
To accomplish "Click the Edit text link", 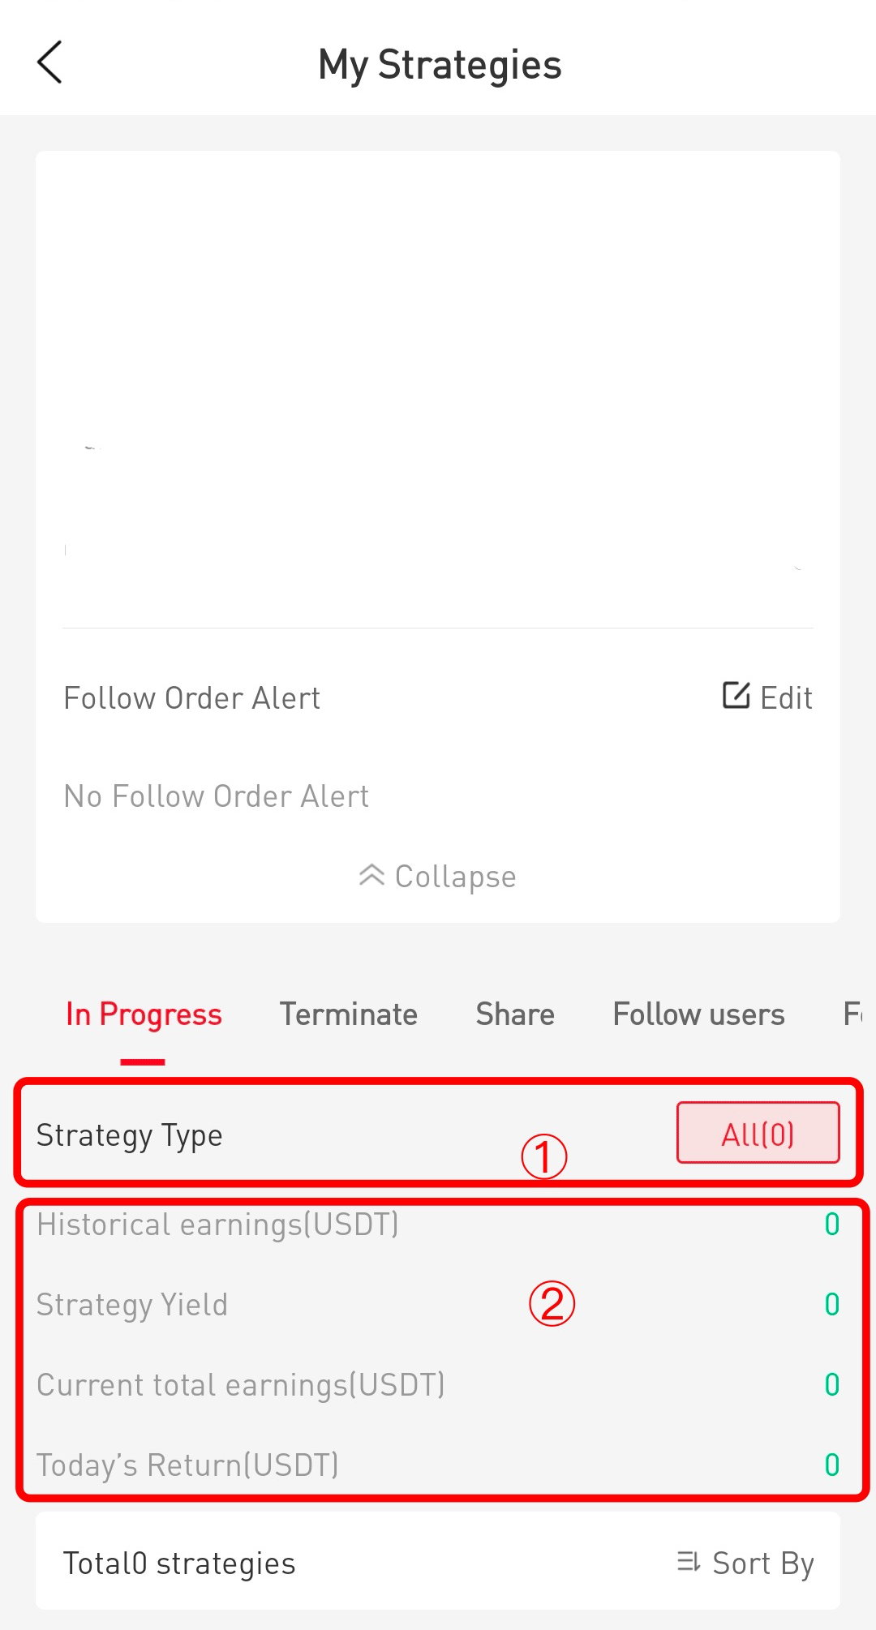I will (x=786, y=698).
